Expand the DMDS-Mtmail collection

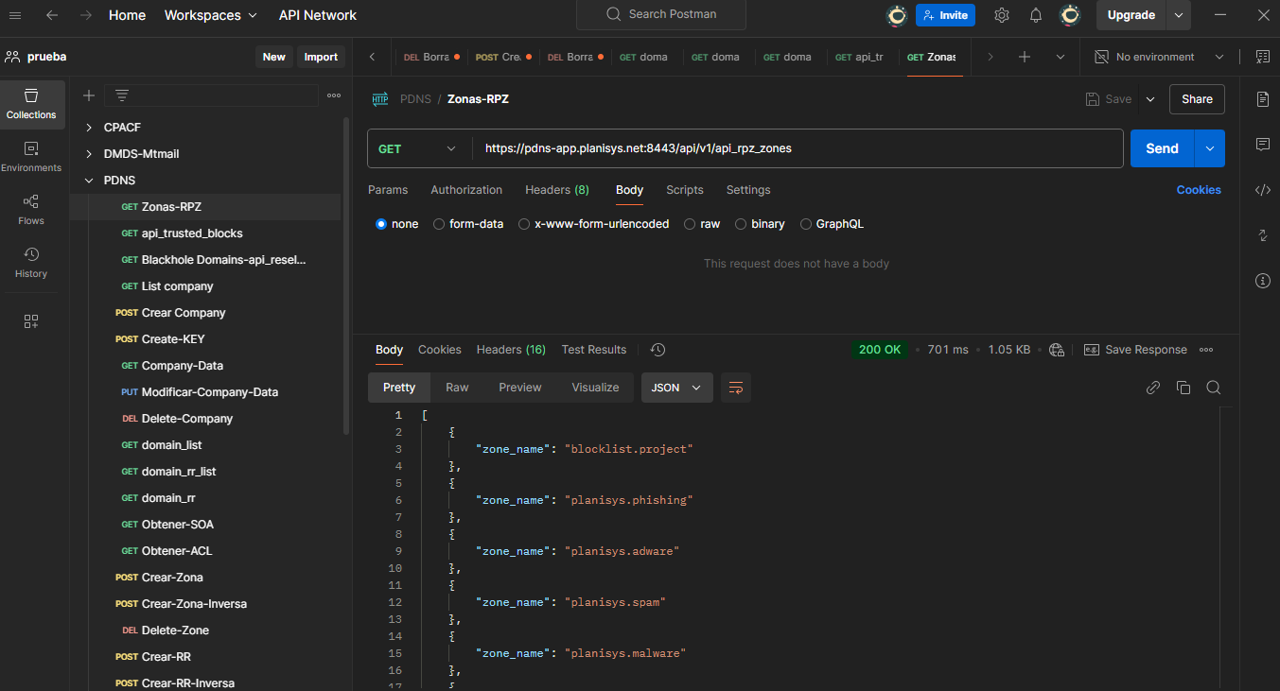pyautogui.click(x=89, y=154)
